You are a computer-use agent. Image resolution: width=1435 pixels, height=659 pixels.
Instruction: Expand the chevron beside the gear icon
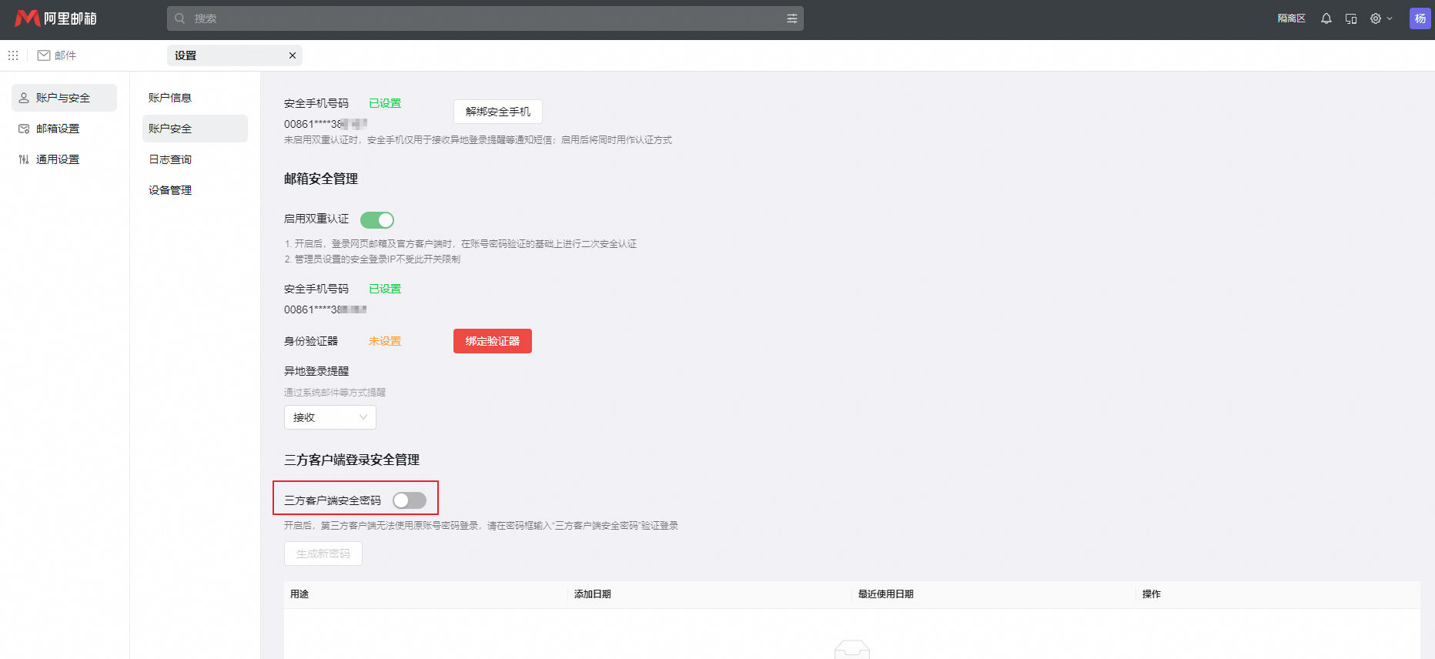click(x=1390, y=18)
